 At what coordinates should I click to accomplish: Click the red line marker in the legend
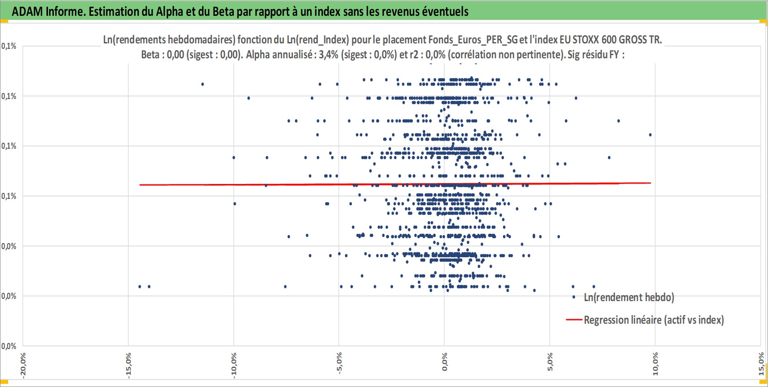[x=574, y=320]
